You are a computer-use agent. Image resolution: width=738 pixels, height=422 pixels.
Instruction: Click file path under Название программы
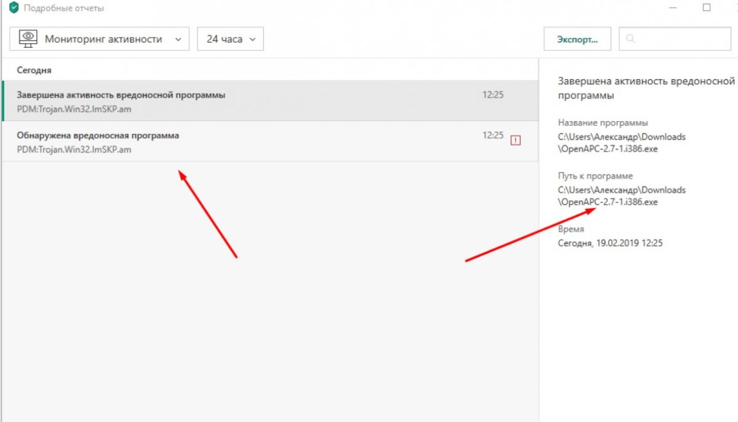pos(621,143)
